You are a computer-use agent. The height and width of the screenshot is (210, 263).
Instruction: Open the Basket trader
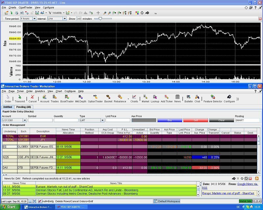108,97
